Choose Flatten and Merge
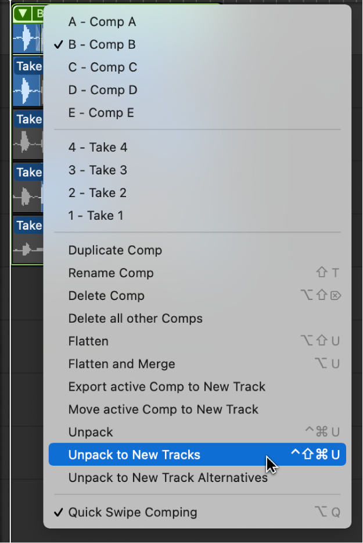Image resolution: width=363 pixels, height=543 pixels. (x=121, y=364)
